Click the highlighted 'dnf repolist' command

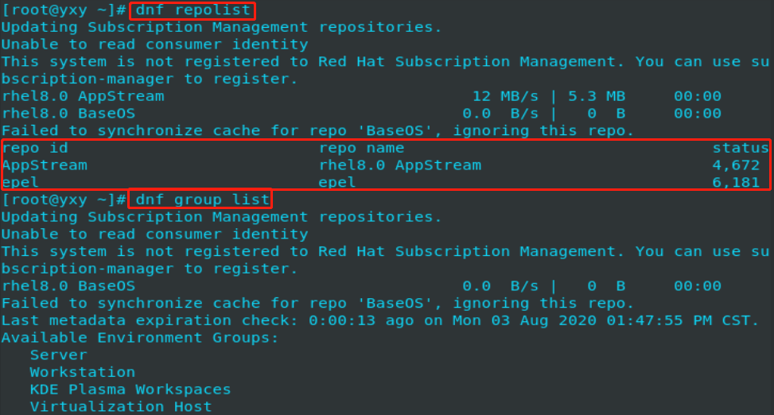click(x=193, y=10)
